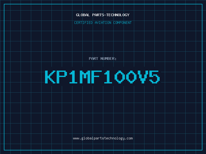Select the CERTIFIED AVIATION COMPONENT subtitle
The width and height of the screenshot is (206, 154).
[x=103, y=23]
